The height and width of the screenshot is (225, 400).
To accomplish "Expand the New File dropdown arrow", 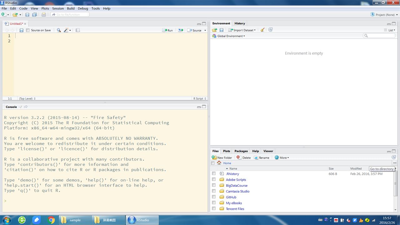I will pos(8,15).
